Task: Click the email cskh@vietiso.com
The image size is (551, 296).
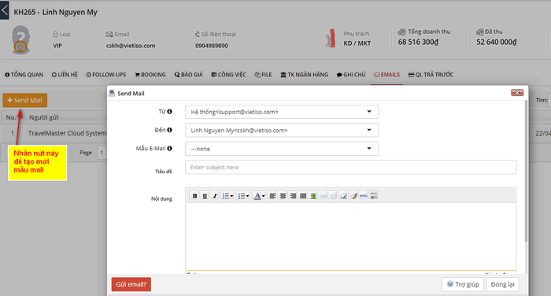Action: tap(131, 46)
